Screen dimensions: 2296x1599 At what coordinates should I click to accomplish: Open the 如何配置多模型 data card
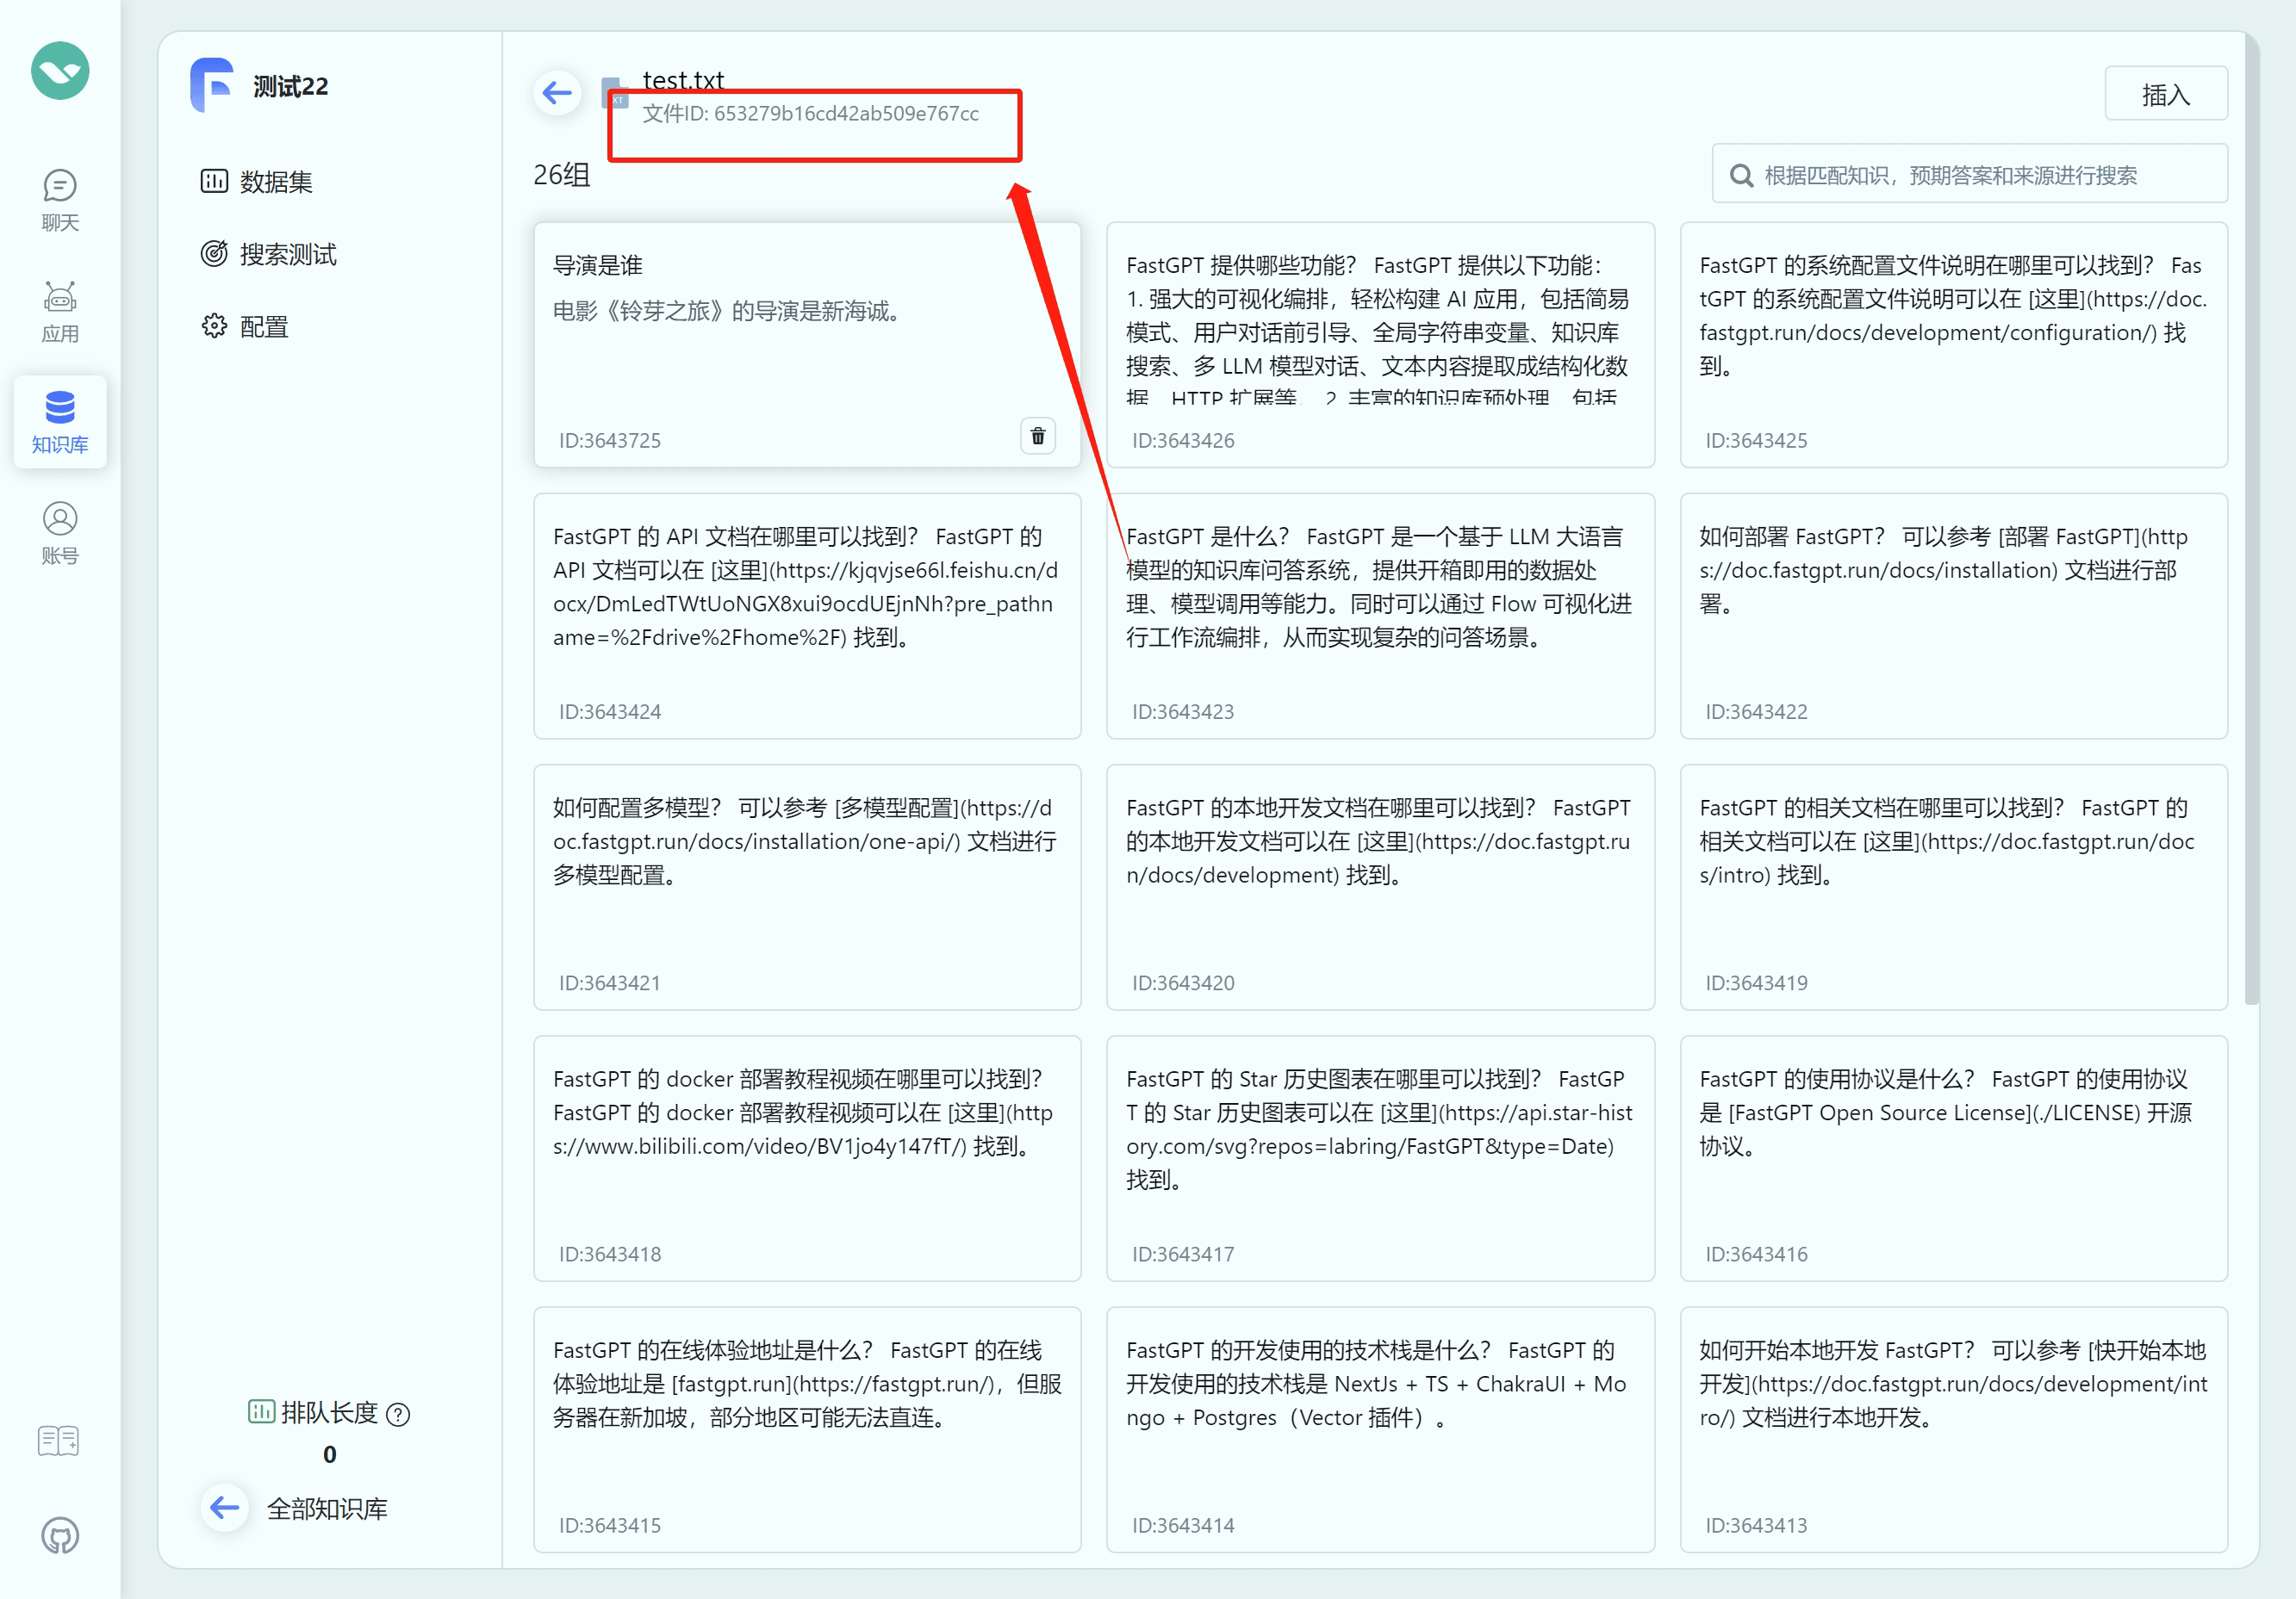tap(806, 886)
